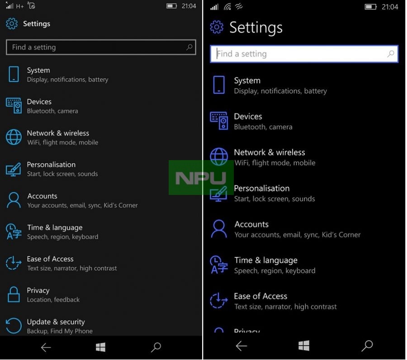Viewport: 407px width, 360px height.
Task: Tap 'Bluetooth, camera' text, left screen
Action: (52, 111)
